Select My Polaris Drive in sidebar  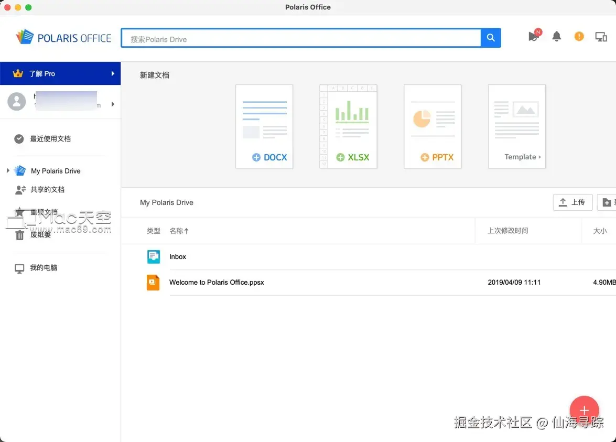pos(56,171)
